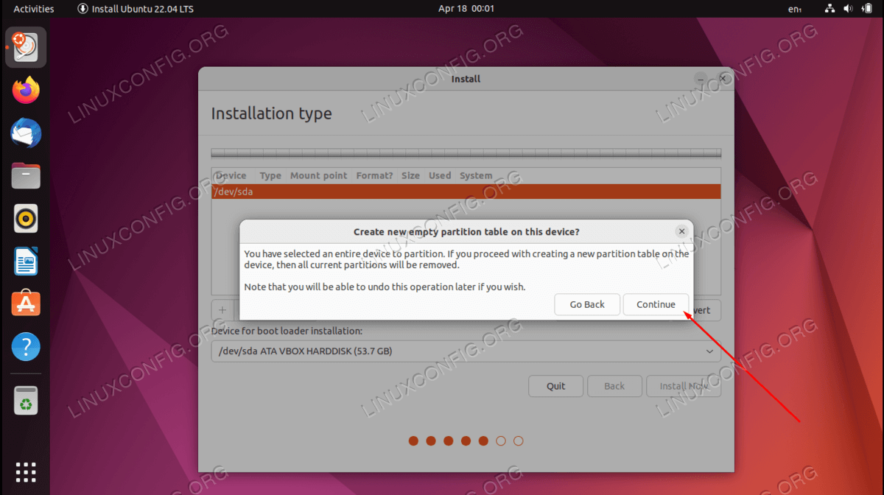The image size is (884, 495).
Task: Close the Install window
Action: click(x=723, y=78)
